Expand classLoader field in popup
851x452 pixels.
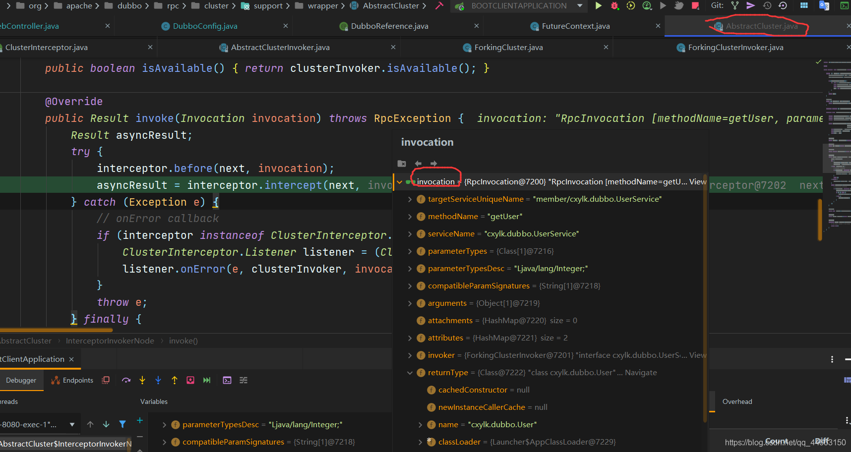coord(420,442)
